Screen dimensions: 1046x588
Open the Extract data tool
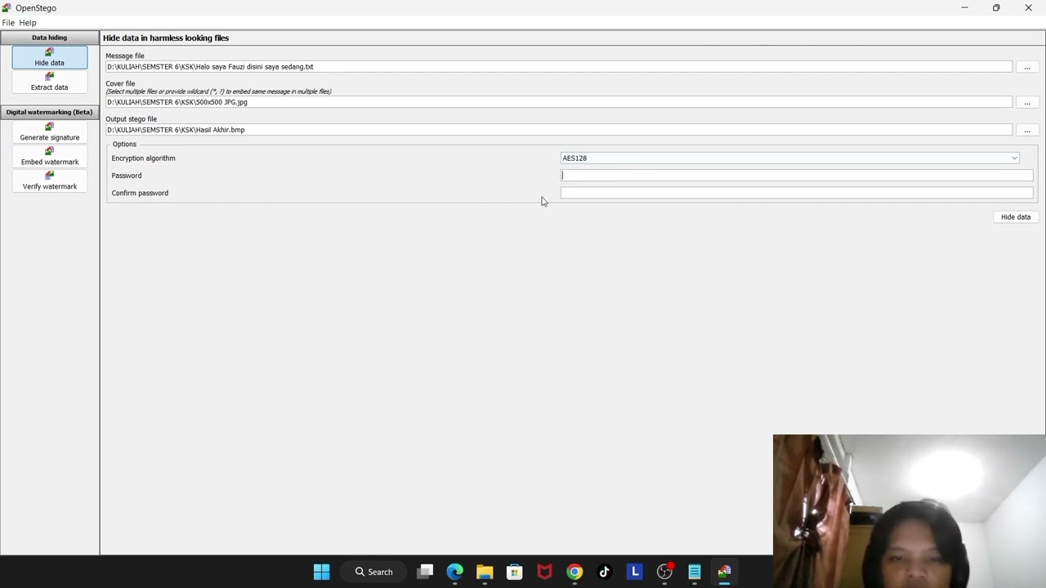pyautogui.click(x=50, y=82)
